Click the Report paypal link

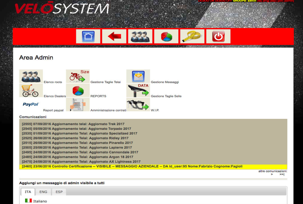click(x=53, y=110)
